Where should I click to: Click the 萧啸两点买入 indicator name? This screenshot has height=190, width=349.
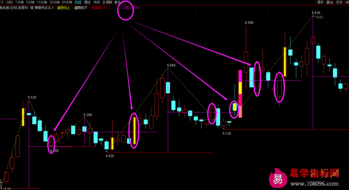point(44,7)
